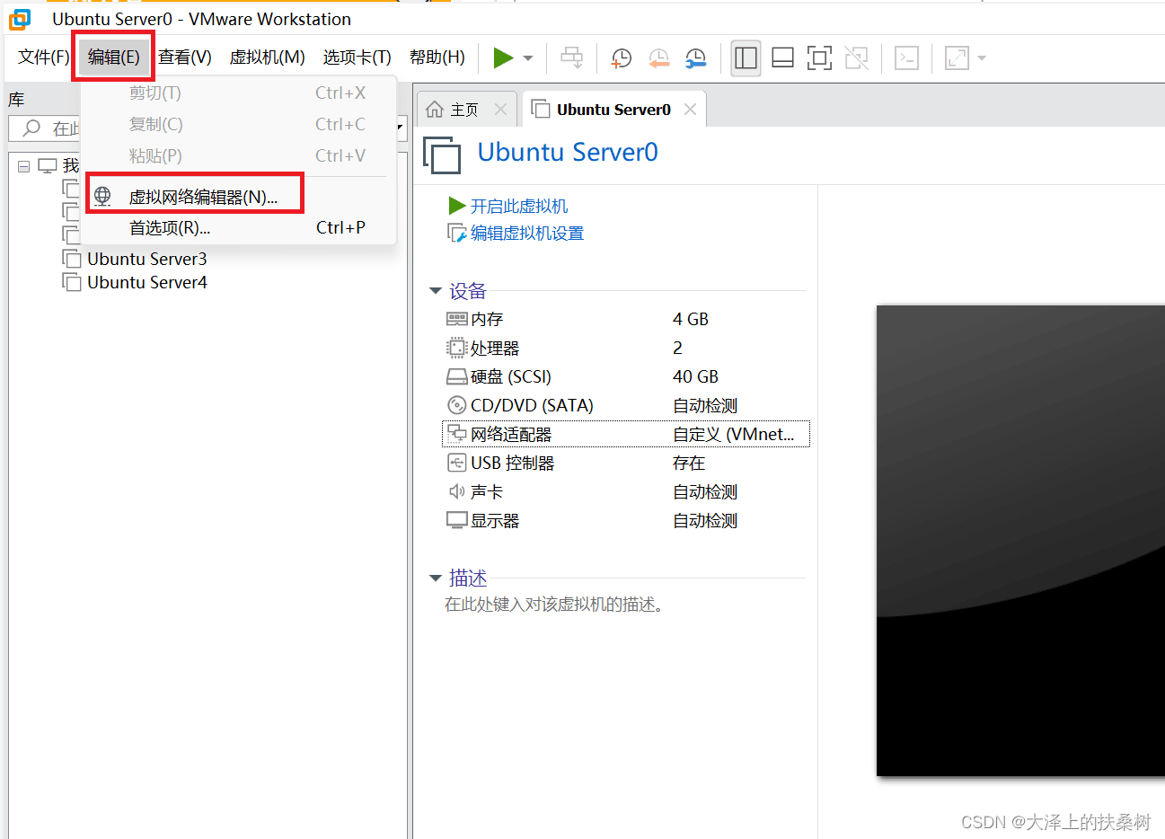Select the 处理器 device row

tap(626, 348)
